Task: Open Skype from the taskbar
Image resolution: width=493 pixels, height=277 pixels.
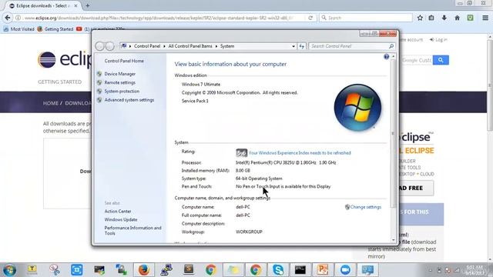Action: (278, 270)
